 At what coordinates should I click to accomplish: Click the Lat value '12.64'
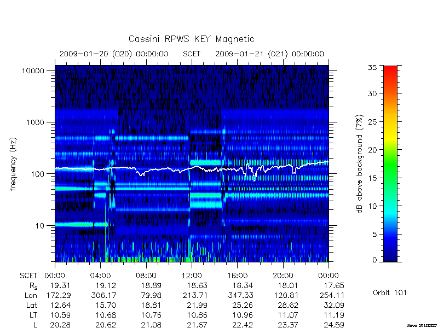click(x=60, y=306)
